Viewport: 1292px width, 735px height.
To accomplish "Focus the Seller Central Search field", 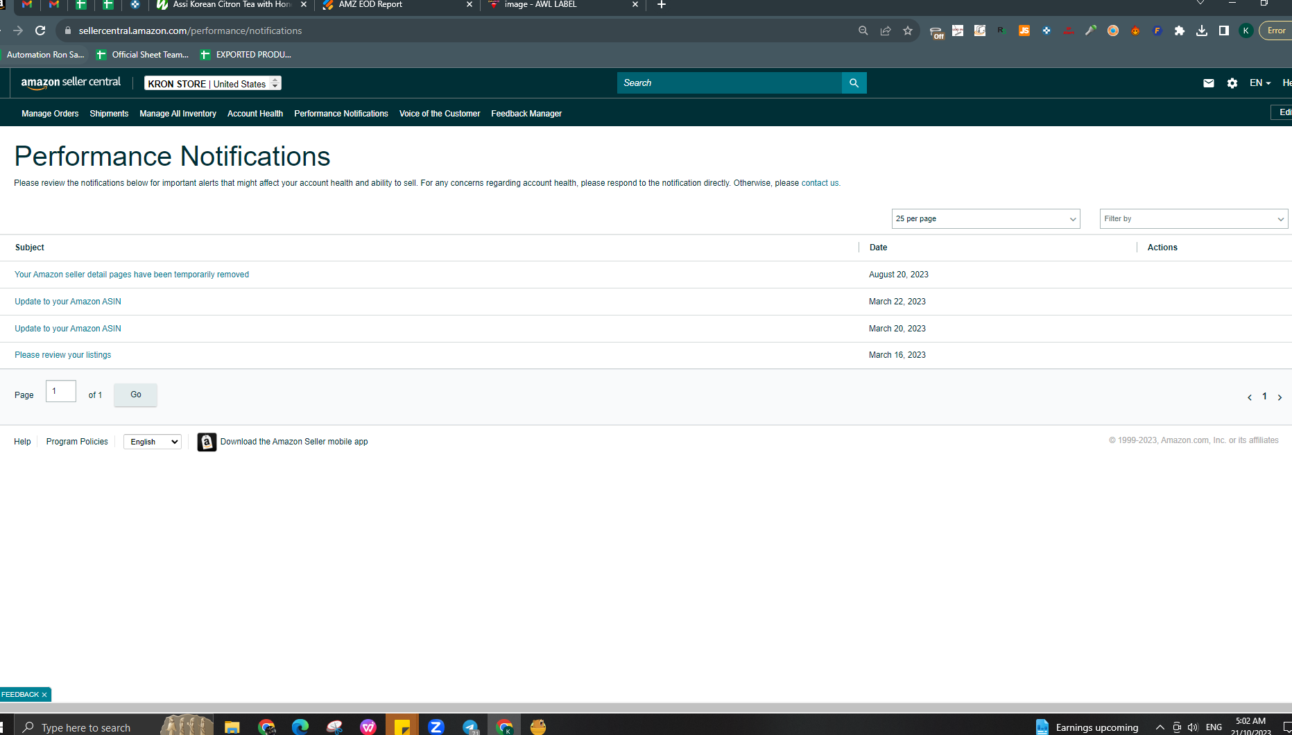I will [730, 83].
